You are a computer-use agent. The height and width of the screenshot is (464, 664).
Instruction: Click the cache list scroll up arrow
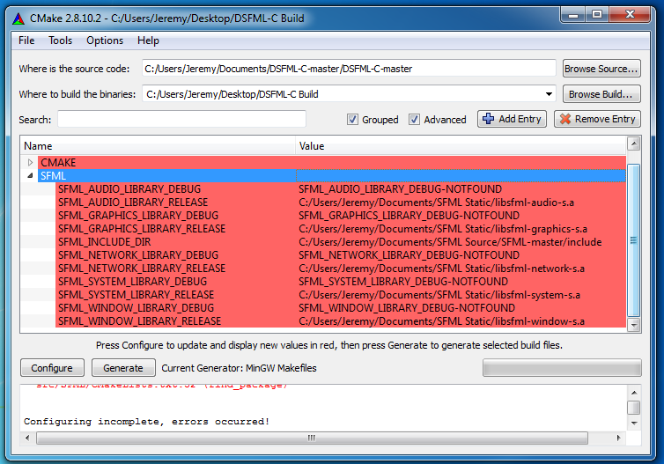633,144
